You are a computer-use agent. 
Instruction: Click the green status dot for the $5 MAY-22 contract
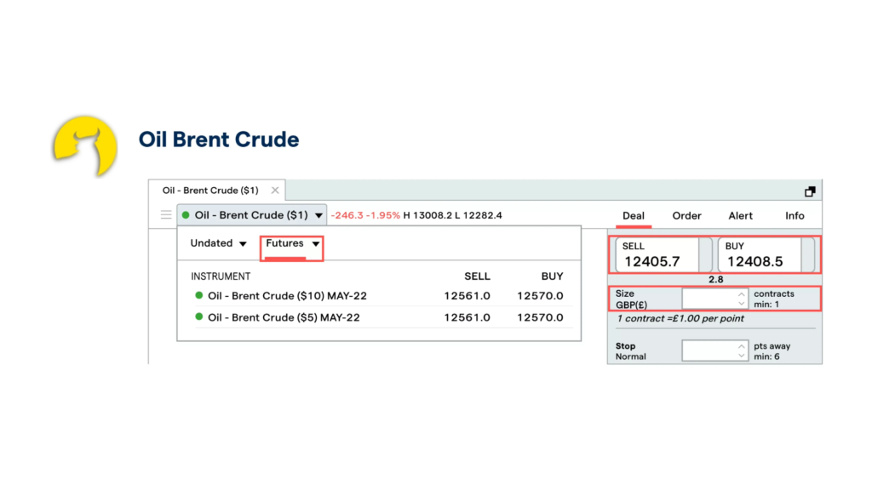pyautogui.click(x=199, y=317)
